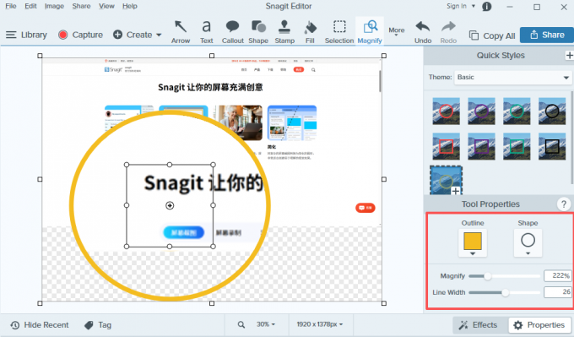574x337 pixels.
Task: Select the Fill tool
Action: click(310, 32)
